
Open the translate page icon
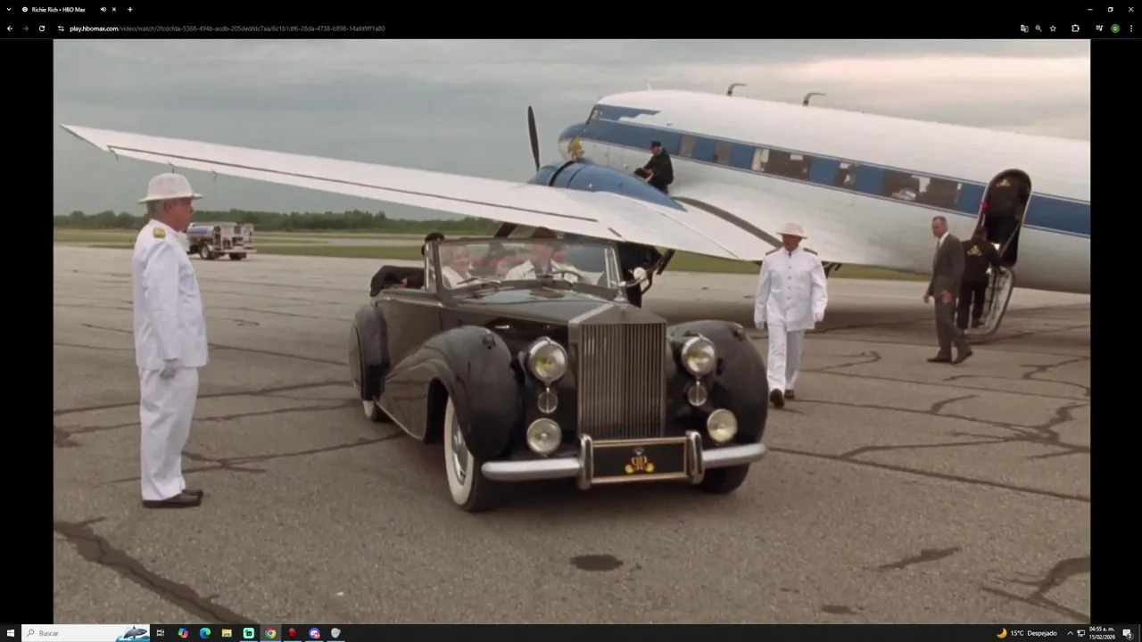pos(1024,29)
